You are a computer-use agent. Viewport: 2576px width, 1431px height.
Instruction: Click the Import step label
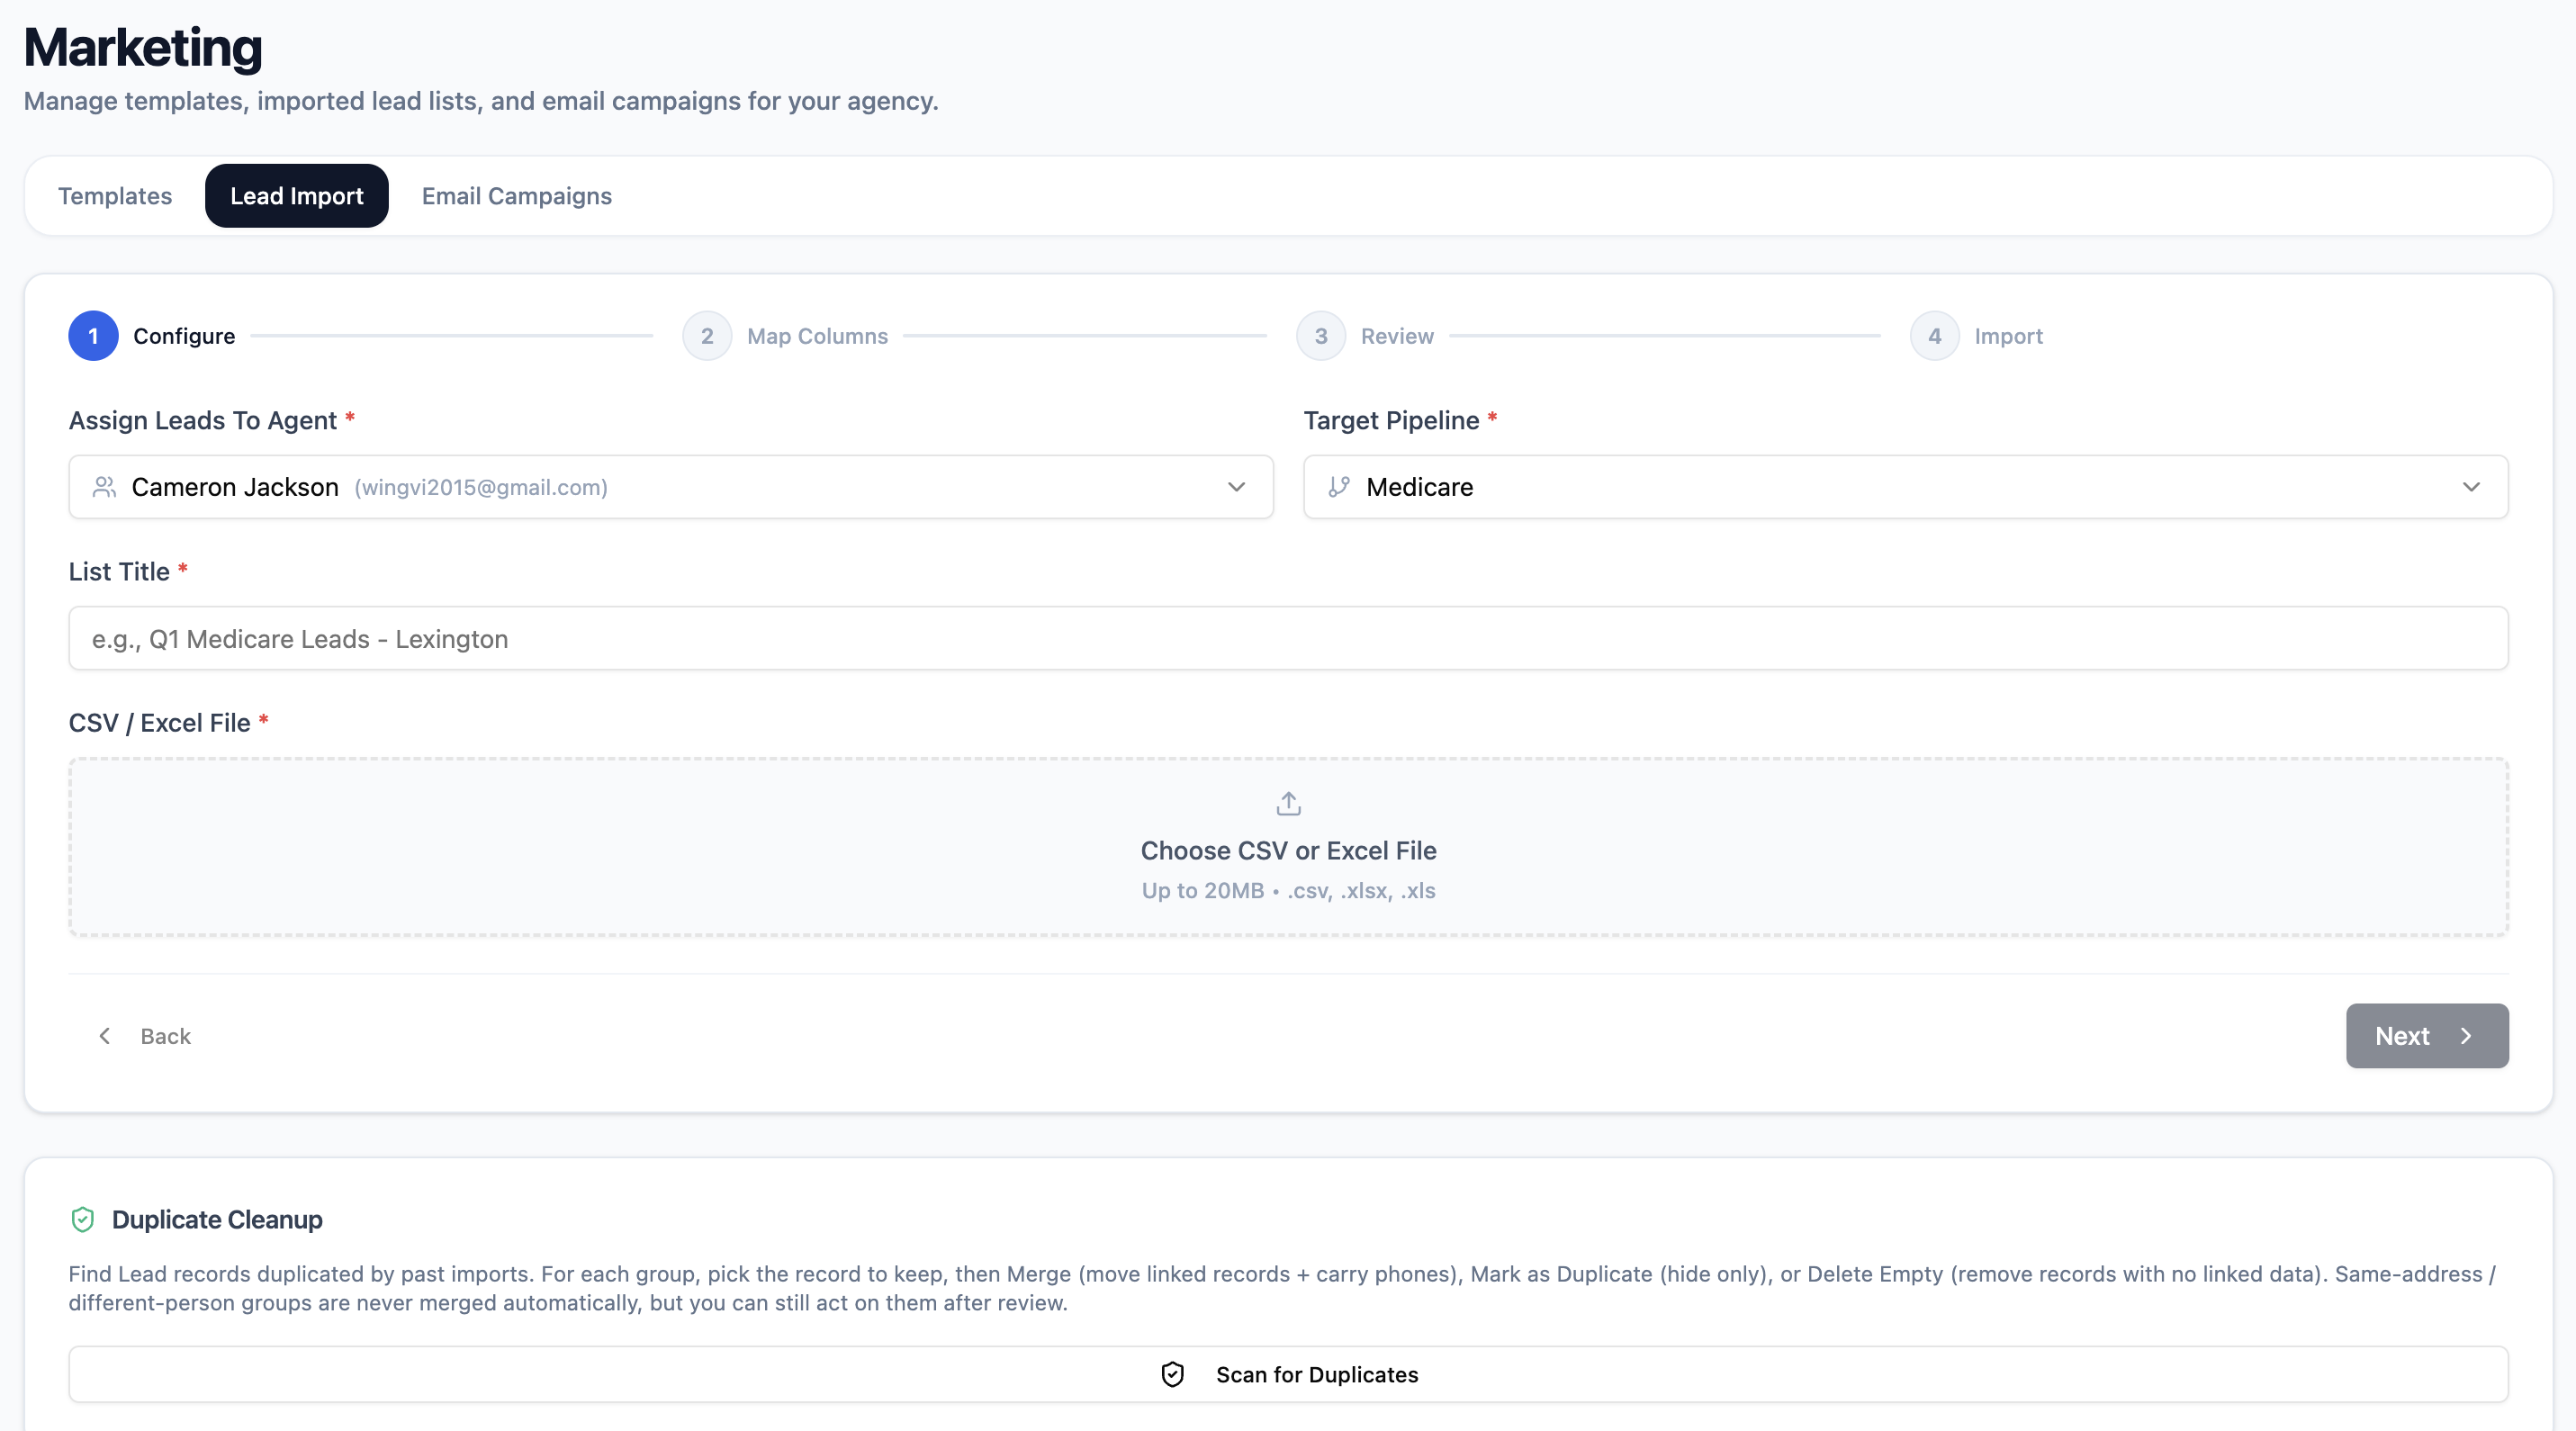coord(2008,336)
